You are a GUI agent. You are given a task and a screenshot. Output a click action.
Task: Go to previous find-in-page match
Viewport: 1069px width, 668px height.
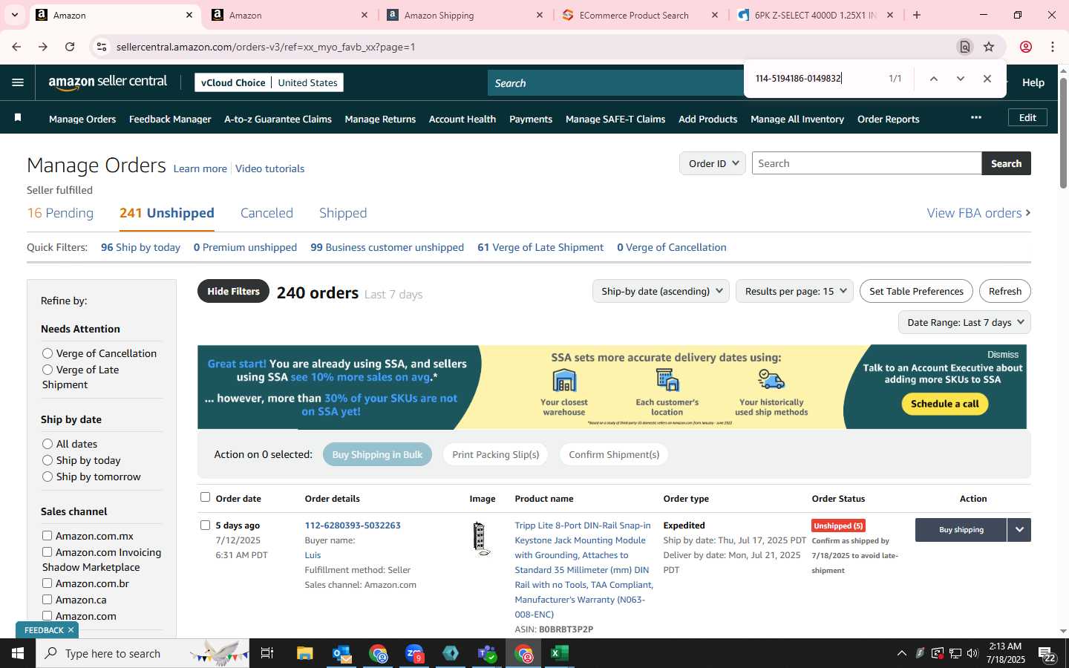[934, 79]
